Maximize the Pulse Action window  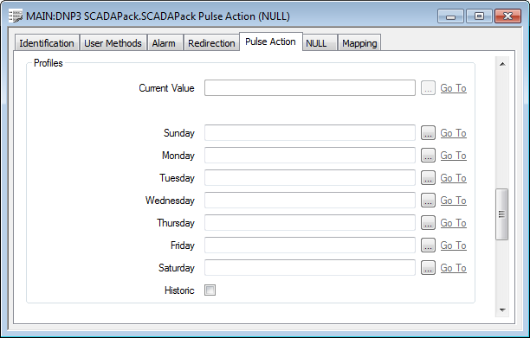pyautogui.click(x=479, y=16)
